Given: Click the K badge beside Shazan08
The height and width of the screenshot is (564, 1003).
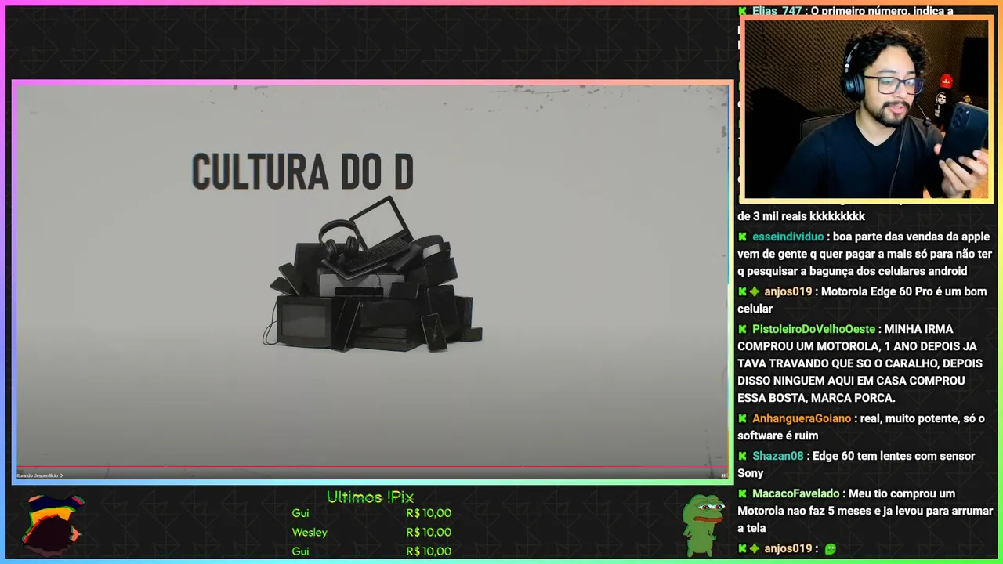Looking at the screenshot, I should [742, 456].
